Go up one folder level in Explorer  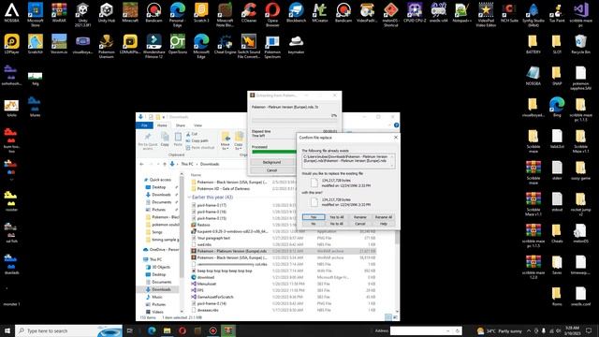[x=165, y=164]
